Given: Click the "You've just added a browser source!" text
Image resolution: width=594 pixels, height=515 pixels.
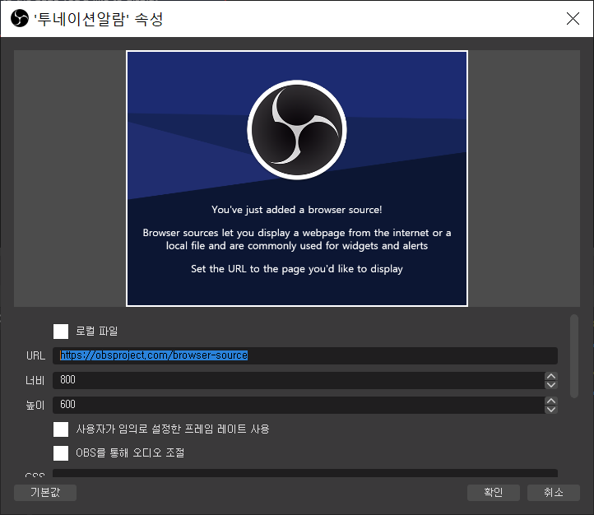Looking at the screenshot, I should [x=297, y=210].
